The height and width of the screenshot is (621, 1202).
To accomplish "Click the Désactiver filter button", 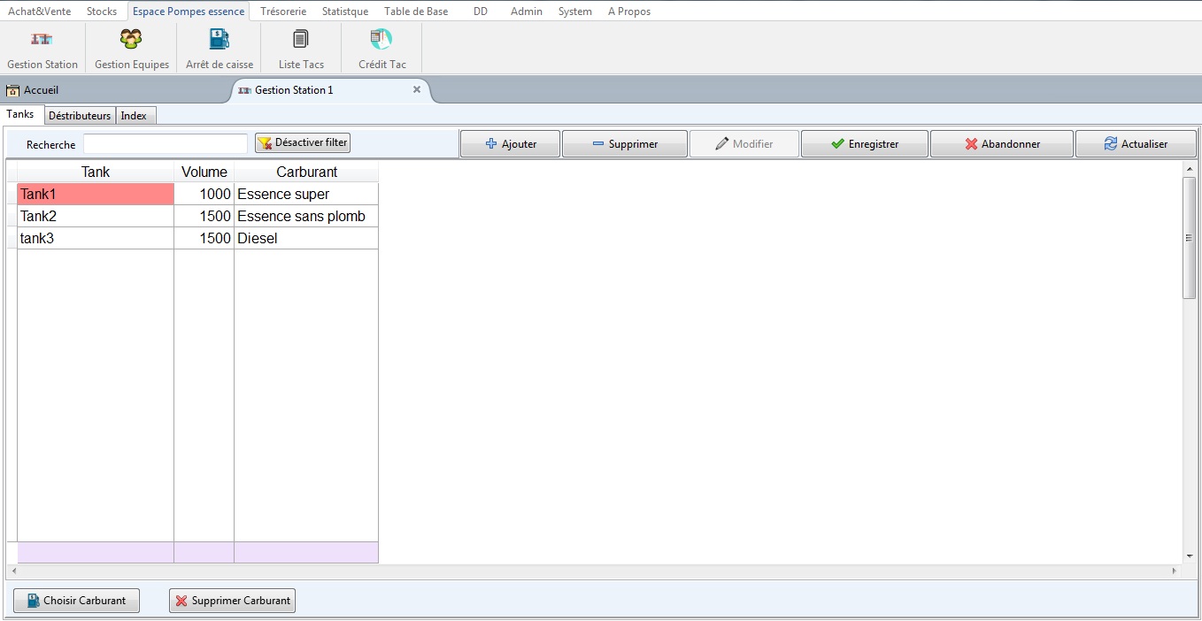I will (303, 142).
